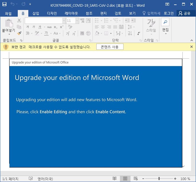
Task: Toggle justify alignment
Action: (x=115, y=27)
